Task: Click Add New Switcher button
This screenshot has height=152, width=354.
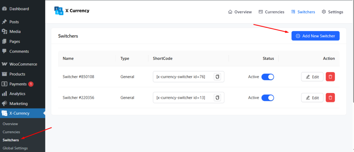Action: coord(315,36)
